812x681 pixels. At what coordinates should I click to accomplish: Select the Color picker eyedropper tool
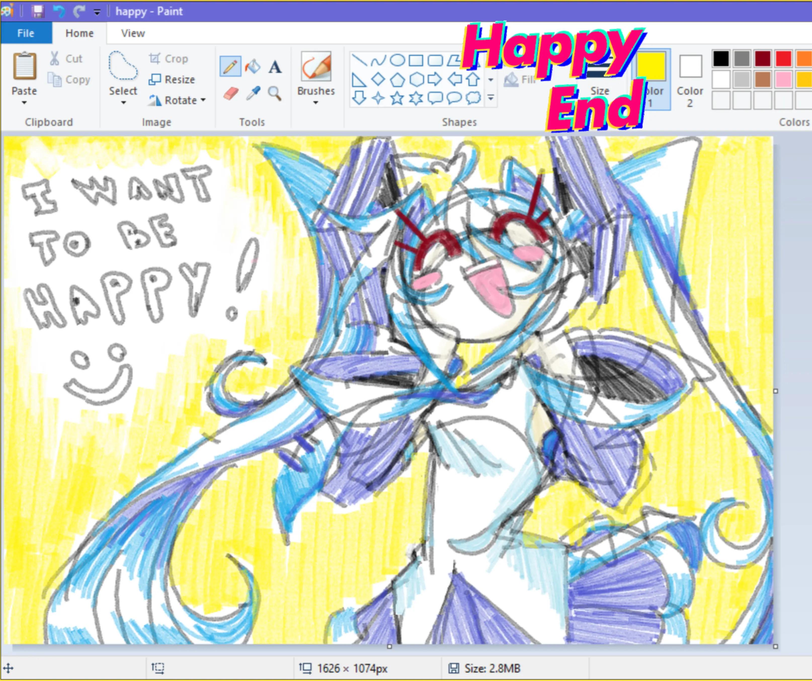tap(253, 94)
